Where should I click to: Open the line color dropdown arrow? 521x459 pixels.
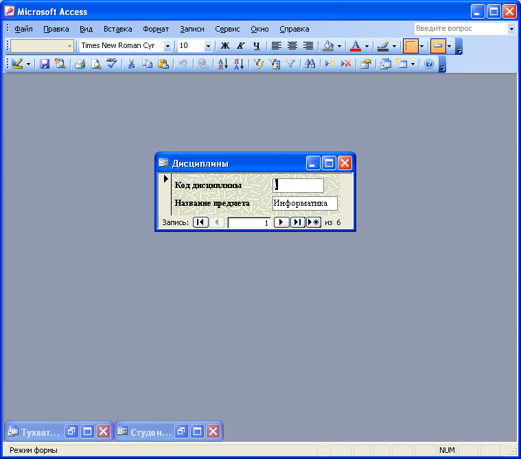(395, 46)
